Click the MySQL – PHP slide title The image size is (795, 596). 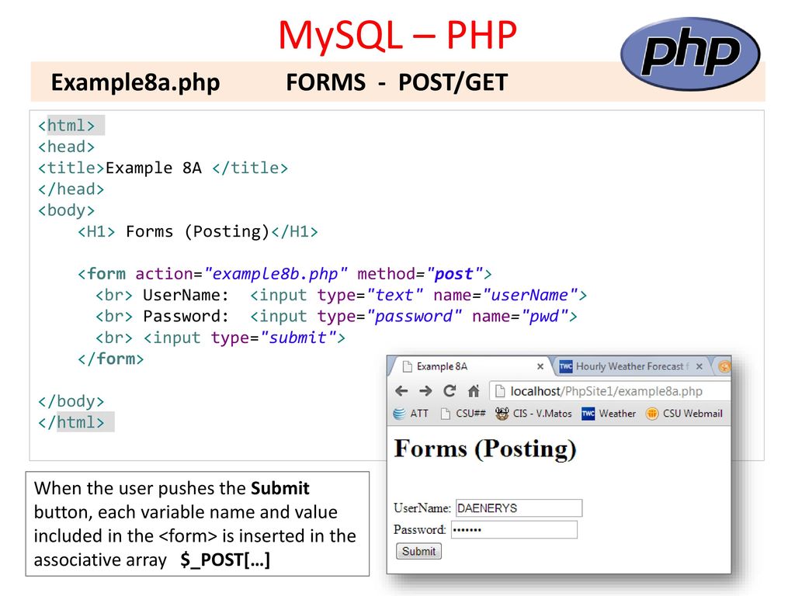(397, 34)
